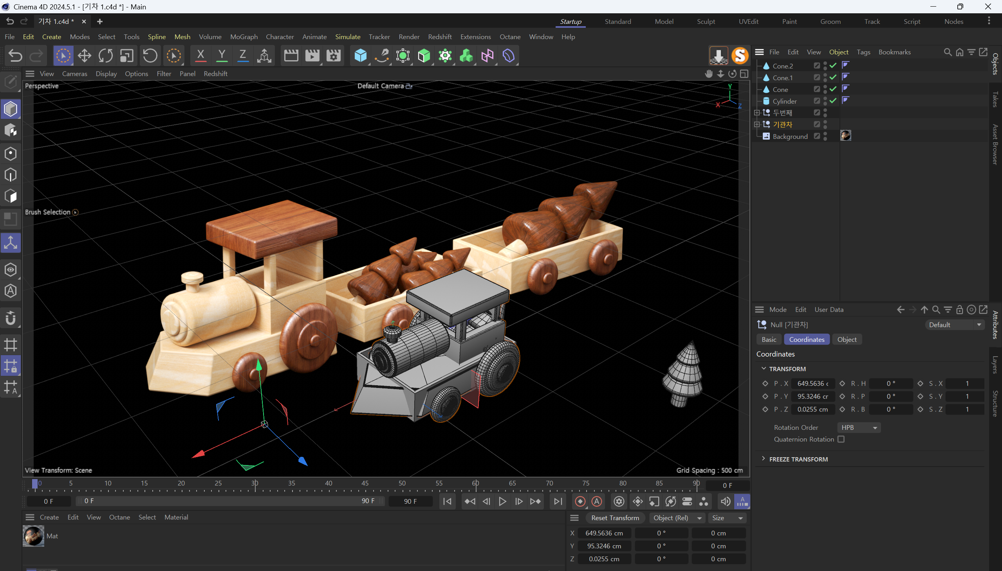
Task: Go to end of animation
Action: coord(558,502)
